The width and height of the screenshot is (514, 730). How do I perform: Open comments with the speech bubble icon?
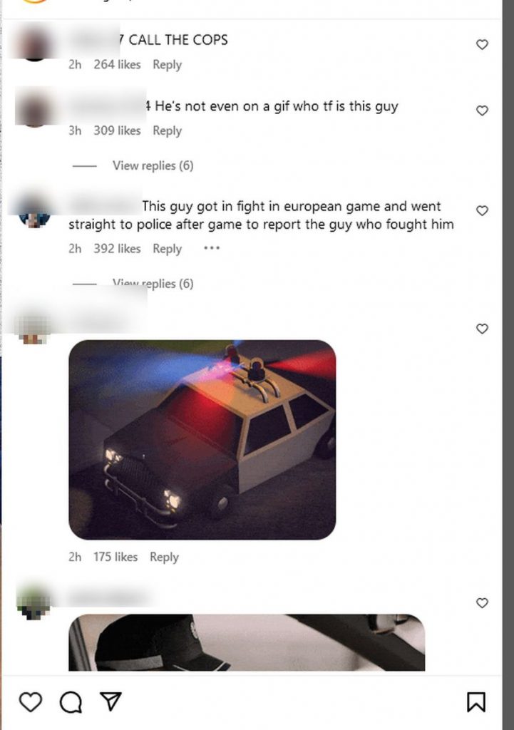(71, 702)
